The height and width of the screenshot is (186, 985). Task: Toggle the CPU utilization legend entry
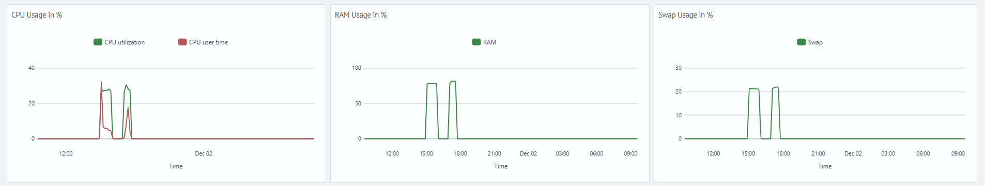[x=119, y=42]
